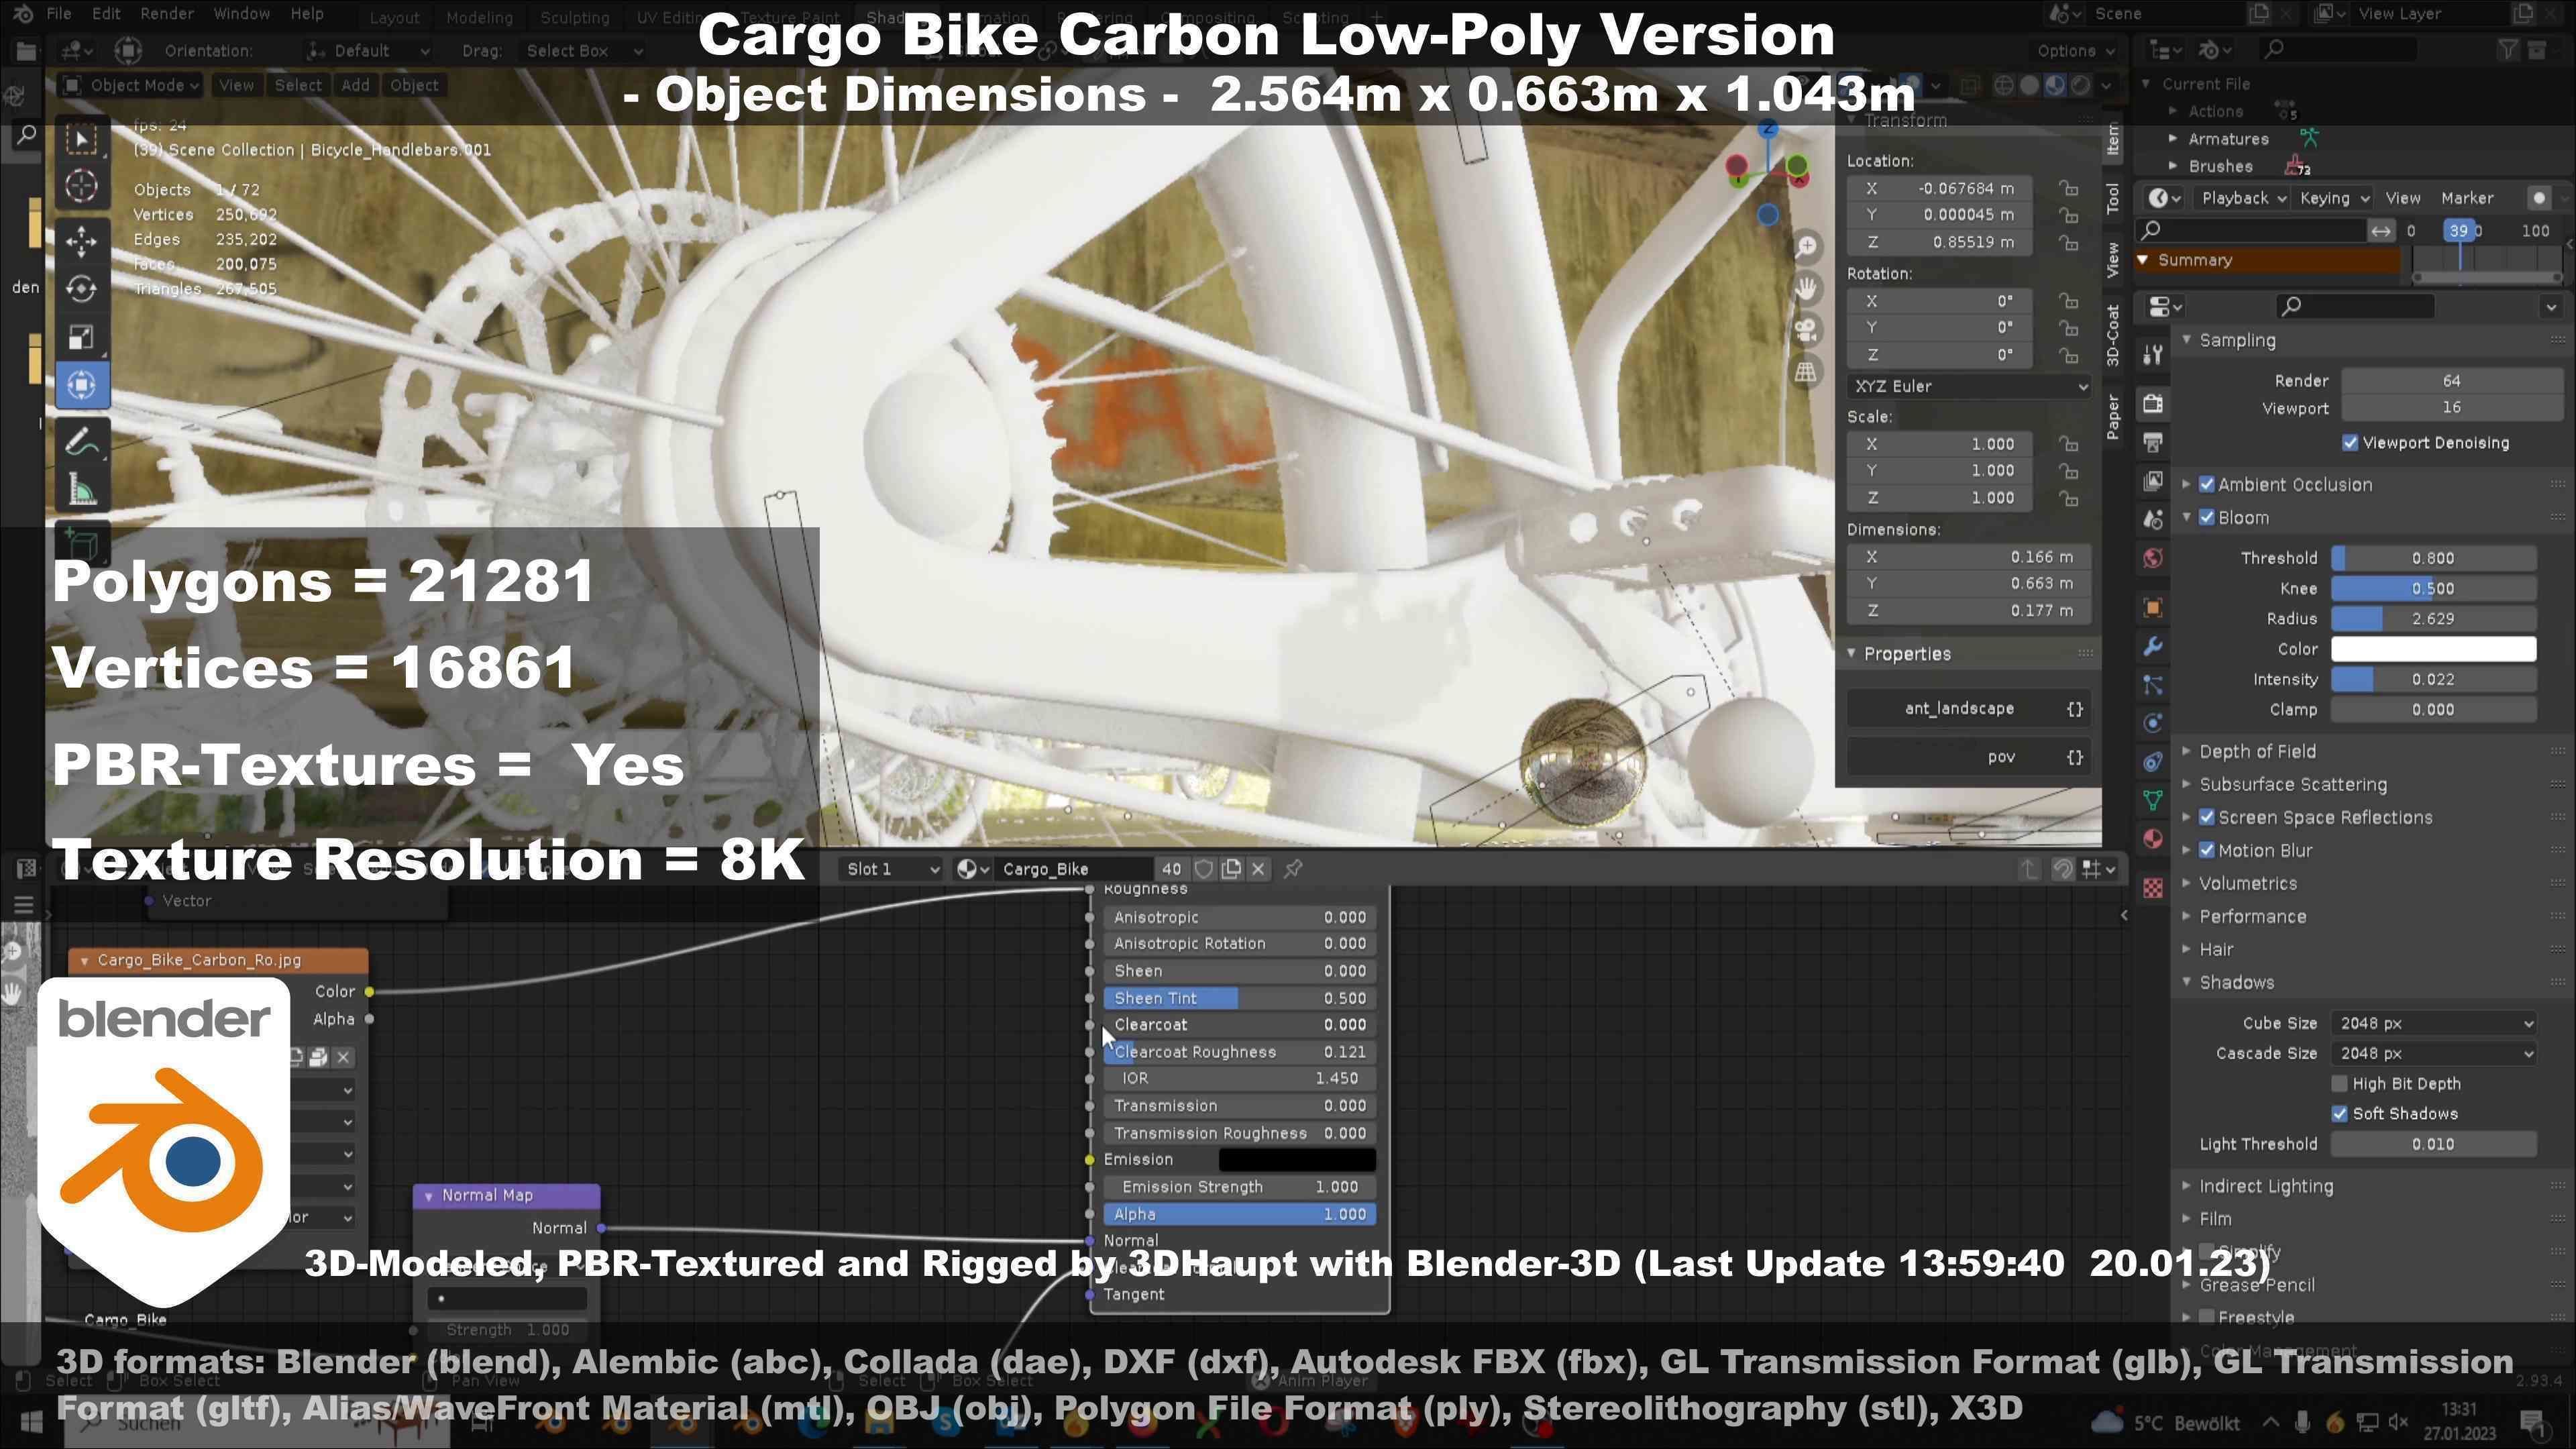Expand the Volumetrics panel
2576x1449 pixels.
[2248, 884]
